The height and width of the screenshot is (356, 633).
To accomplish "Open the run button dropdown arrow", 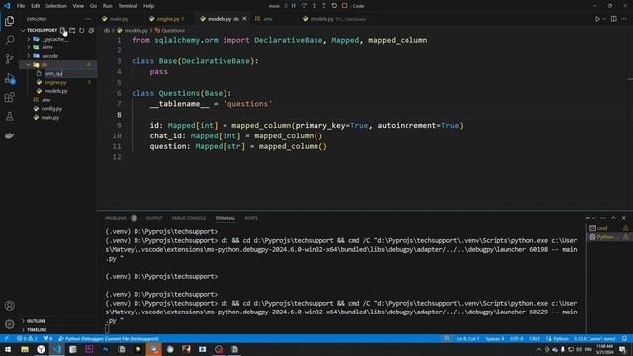I will (604, 19).
